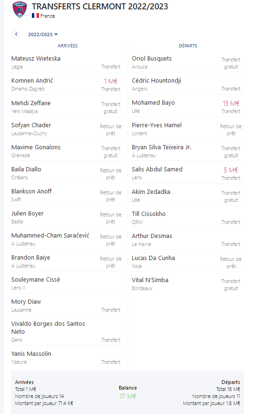The width and height of the screenshot is (258, 414).
Task: Open Yanis Massolin's player entry
Action: (x=67, y=357)
